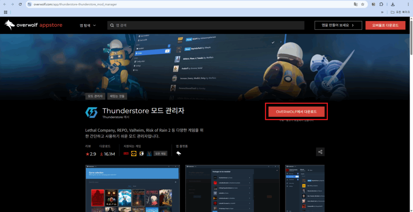Click the magnifier icon in app search

112,25
